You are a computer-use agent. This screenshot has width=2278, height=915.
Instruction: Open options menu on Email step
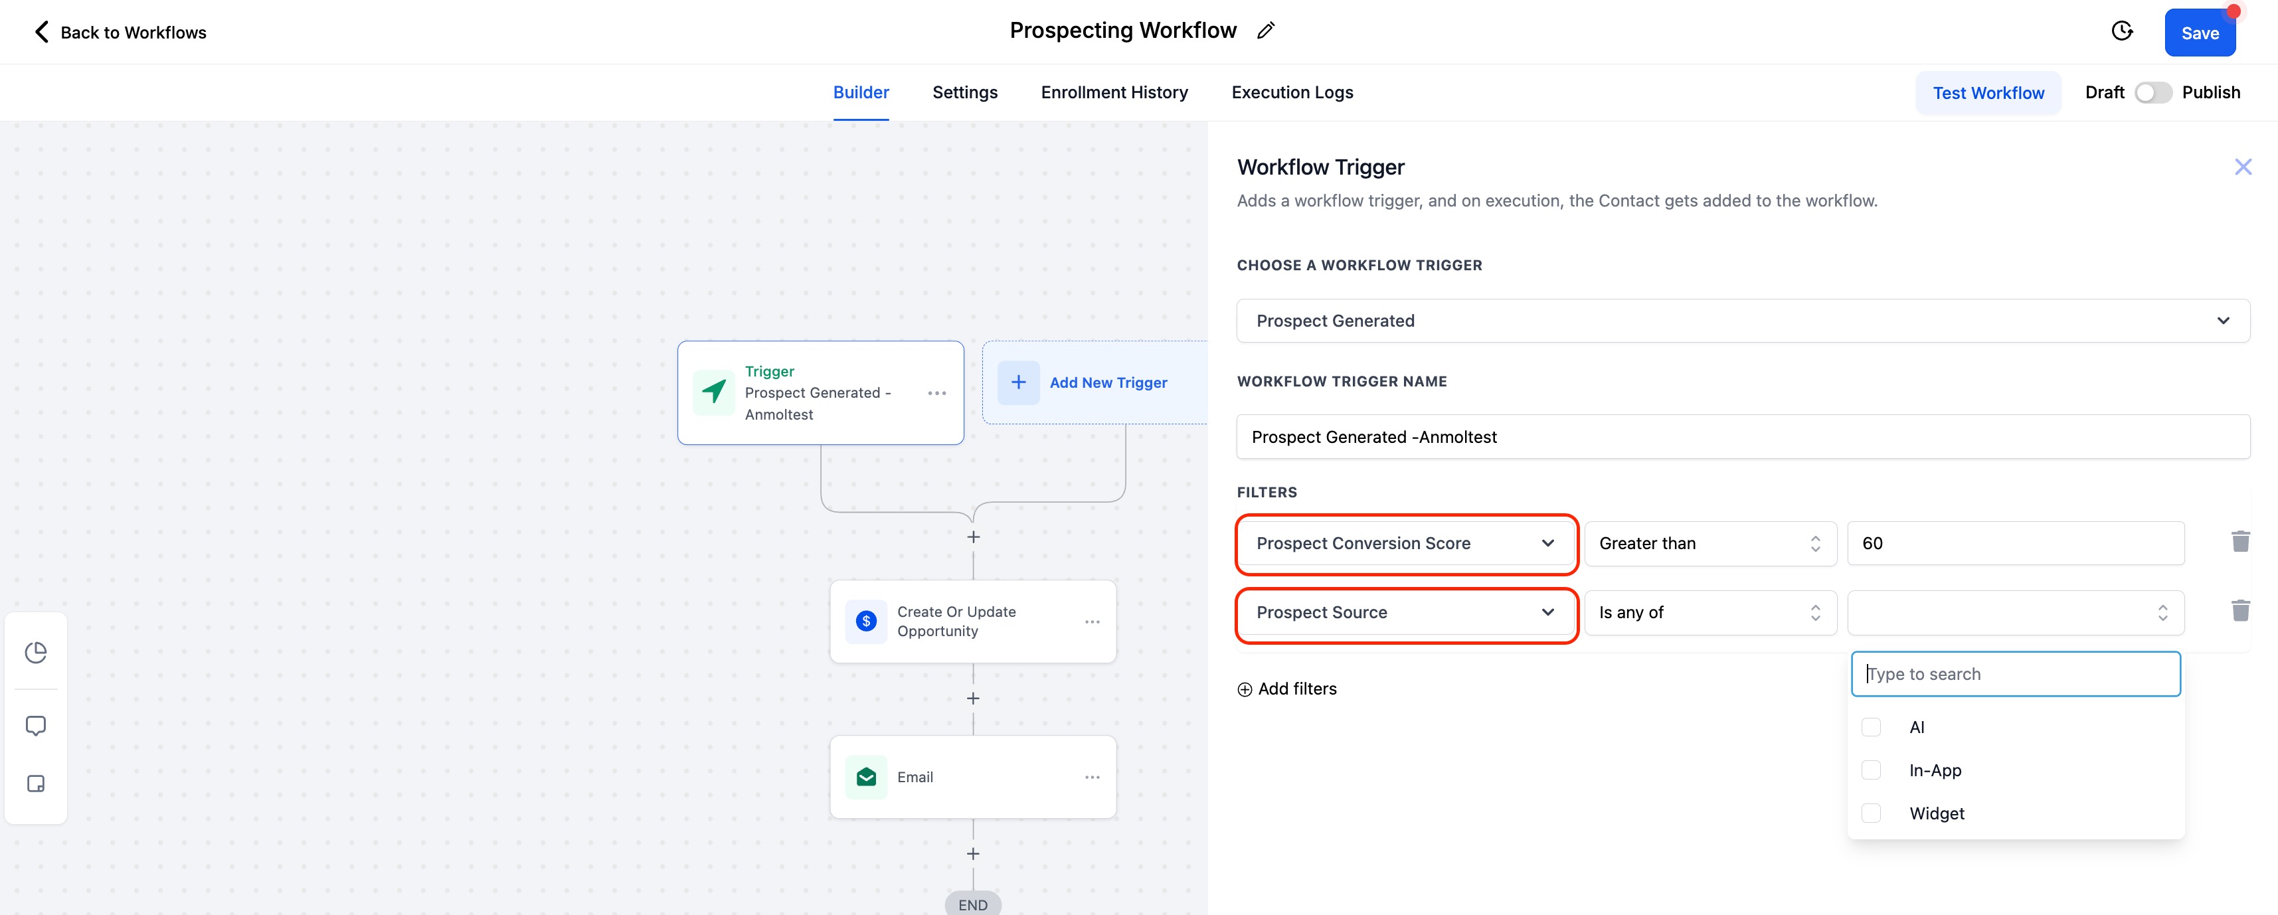[x=1092, y=777]
